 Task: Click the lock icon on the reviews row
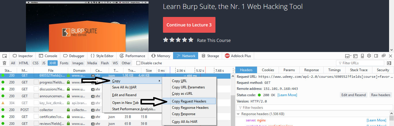[68, 124]
